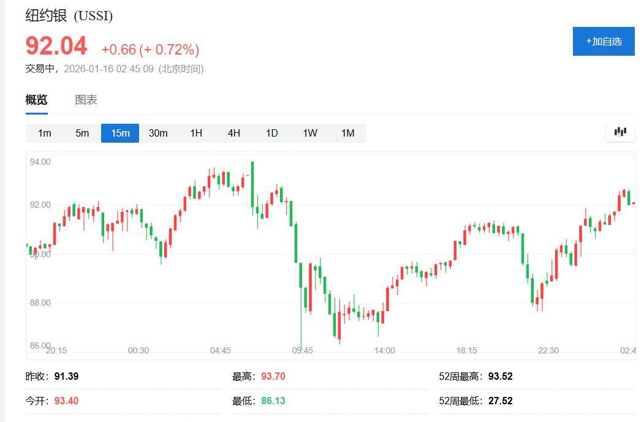This screenshot has width=644, height=422.
Task: Switch to the 1M monthly interval
Action: coord(347,133)
